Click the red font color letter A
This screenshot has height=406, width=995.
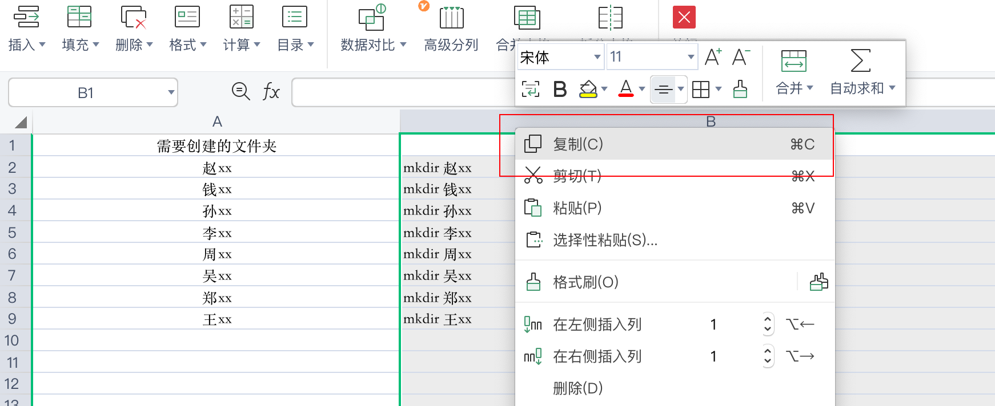(x=626, y=89)
